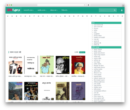
Task: Open the স্বপনকুমার ২০টি গোয়েন্দা উপন্যাস cover
Action: point(31,91)
